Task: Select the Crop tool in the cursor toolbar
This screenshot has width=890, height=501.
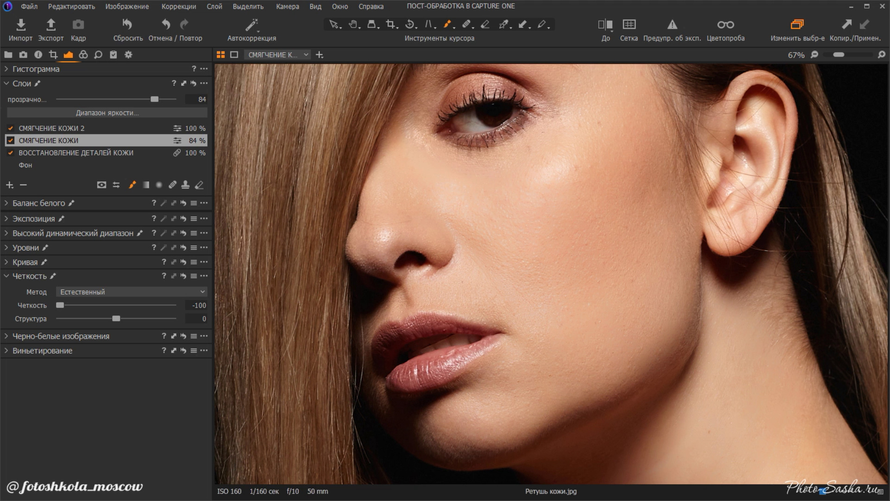Action: 391,24
